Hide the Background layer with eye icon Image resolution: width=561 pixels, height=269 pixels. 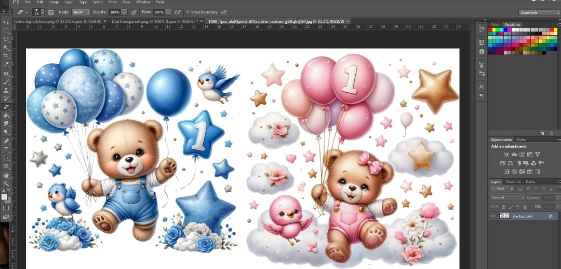tap(493, 216)
